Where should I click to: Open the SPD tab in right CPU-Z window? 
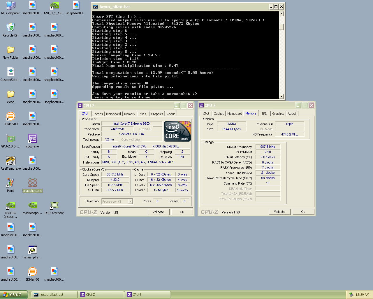click(264, 114)
